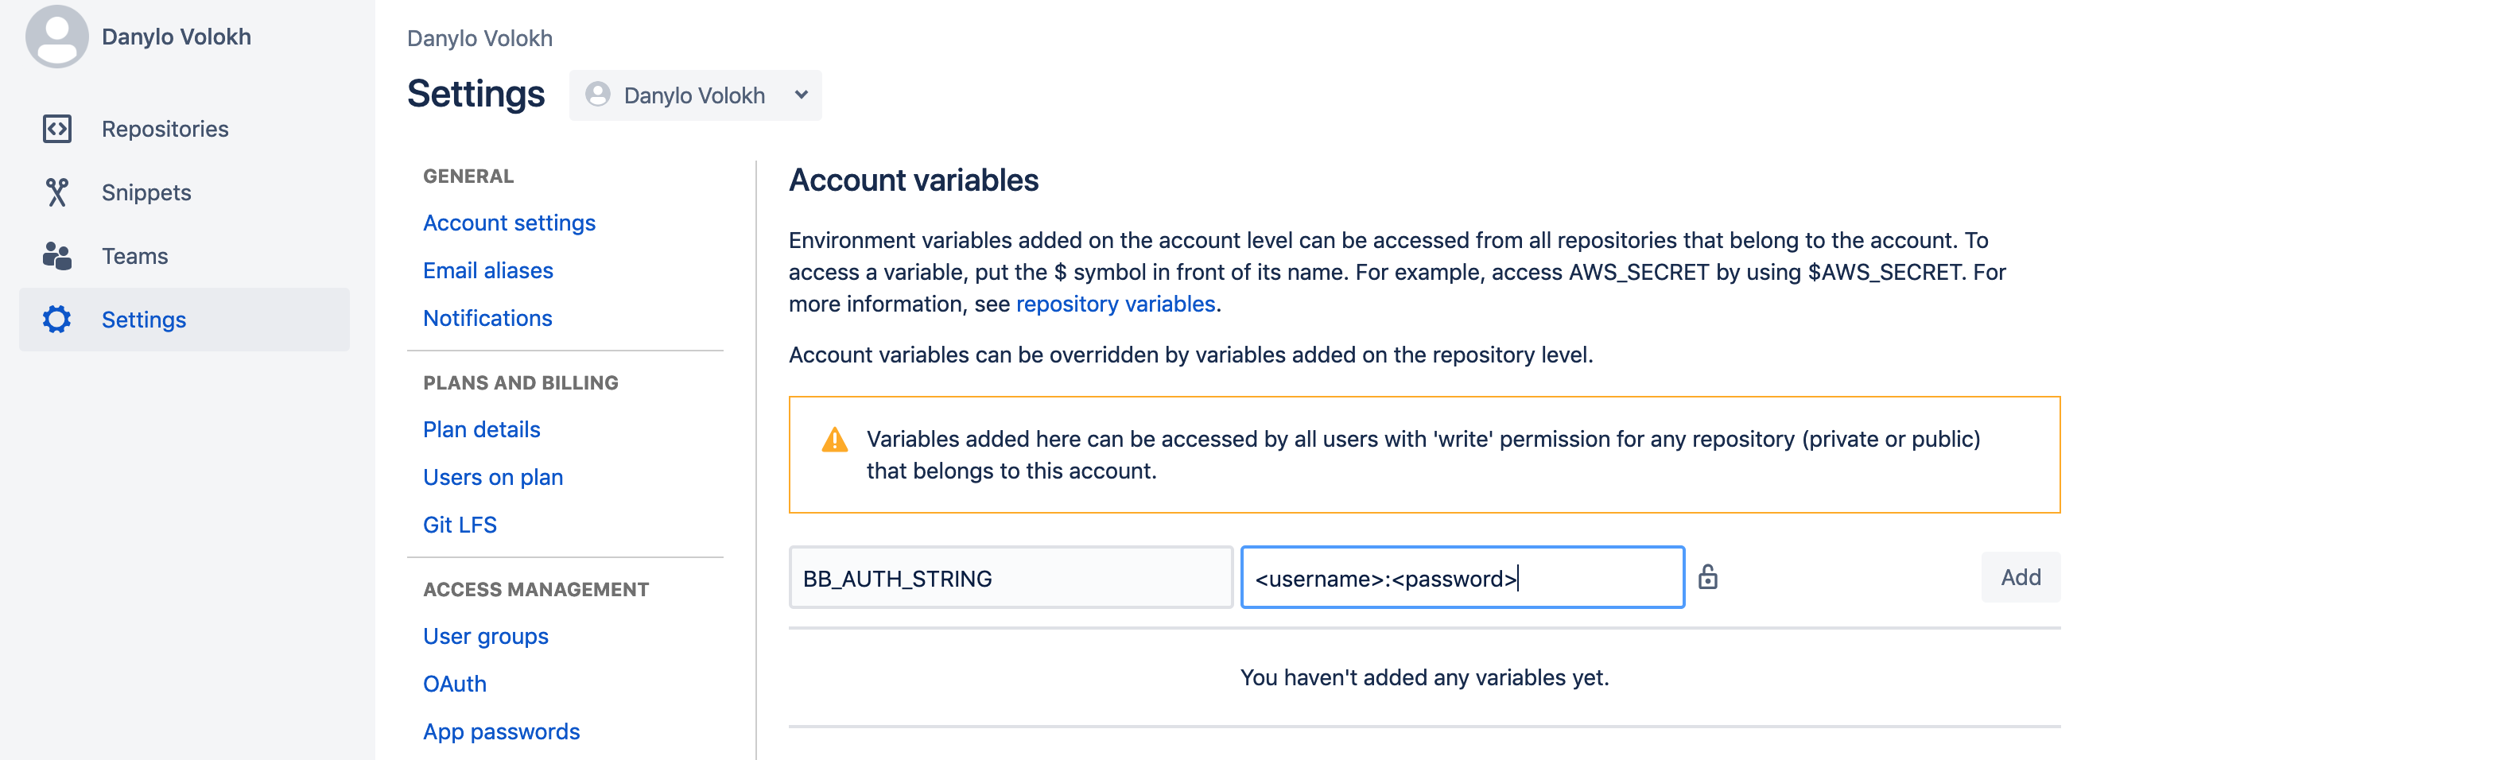2508x760 pixels.
Task: Go to Plan details
Action: (481, 429)
